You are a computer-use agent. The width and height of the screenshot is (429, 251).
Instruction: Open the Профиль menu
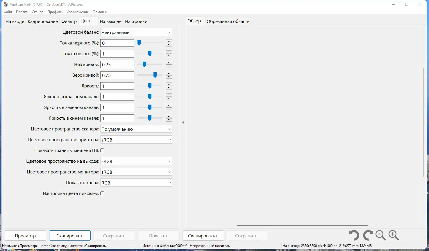tap(55, 12)
